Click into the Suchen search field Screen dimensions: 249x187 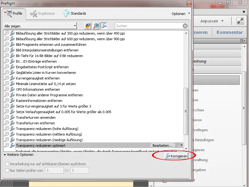(149, 26)
